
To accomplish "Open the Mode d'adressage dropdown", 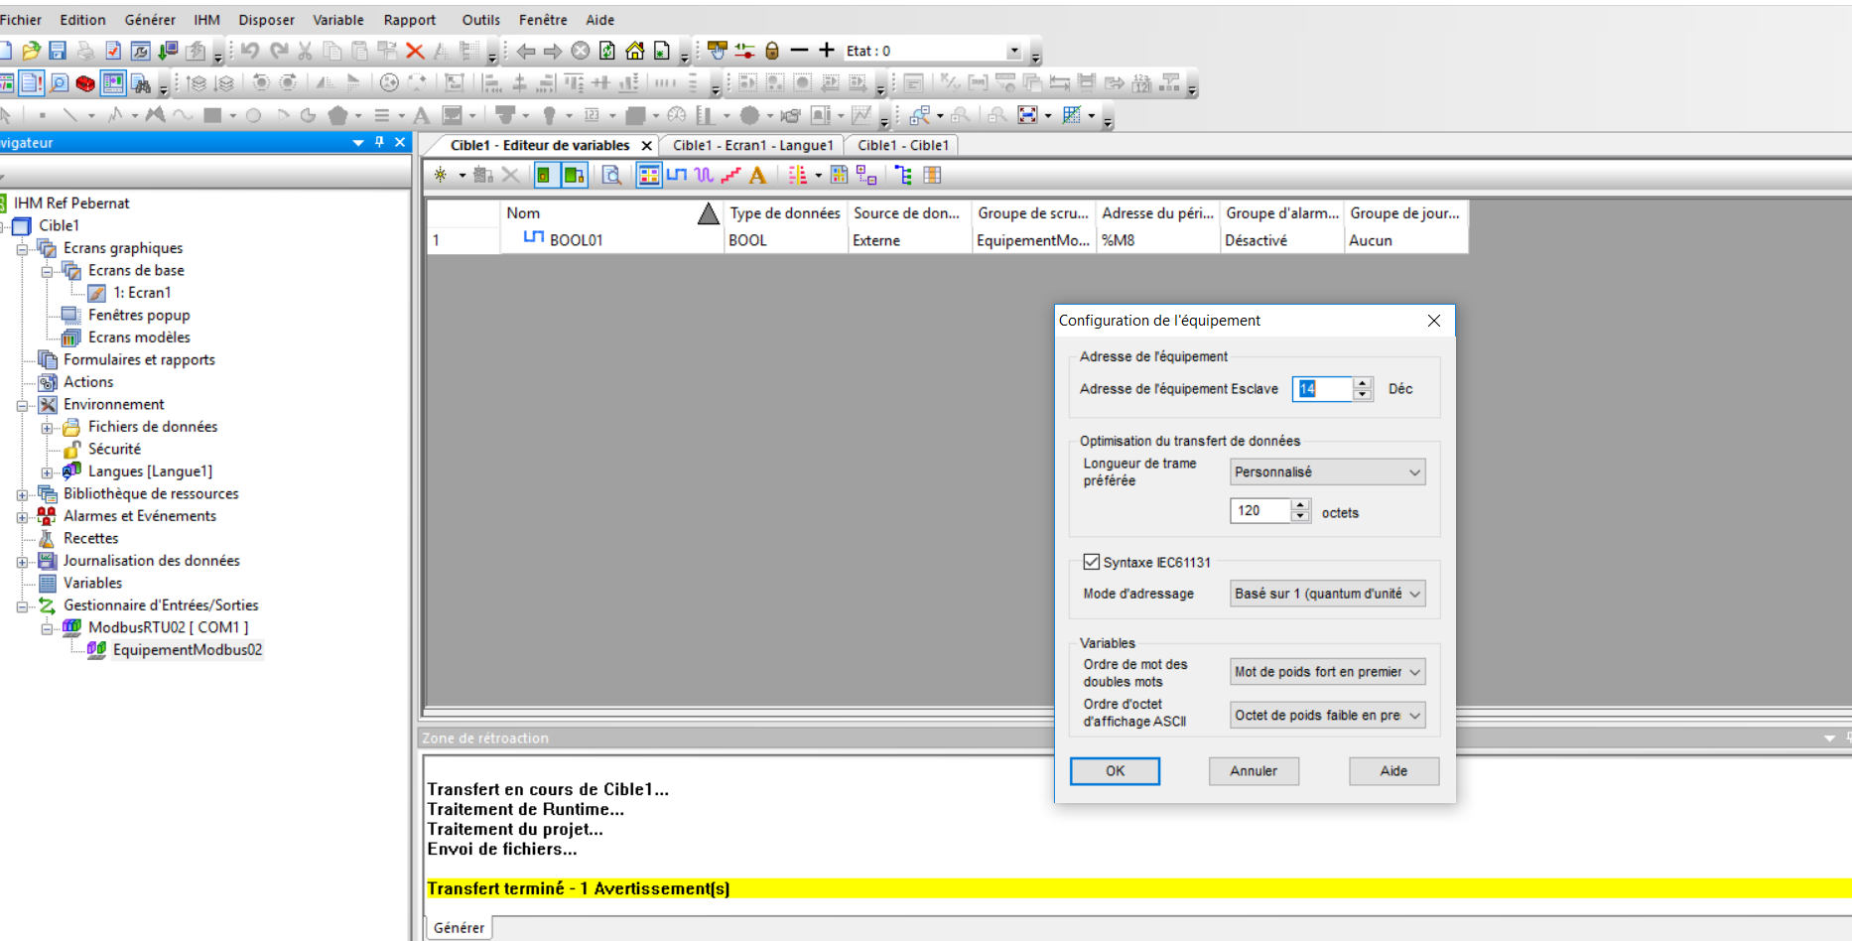I will (1327, 594).
